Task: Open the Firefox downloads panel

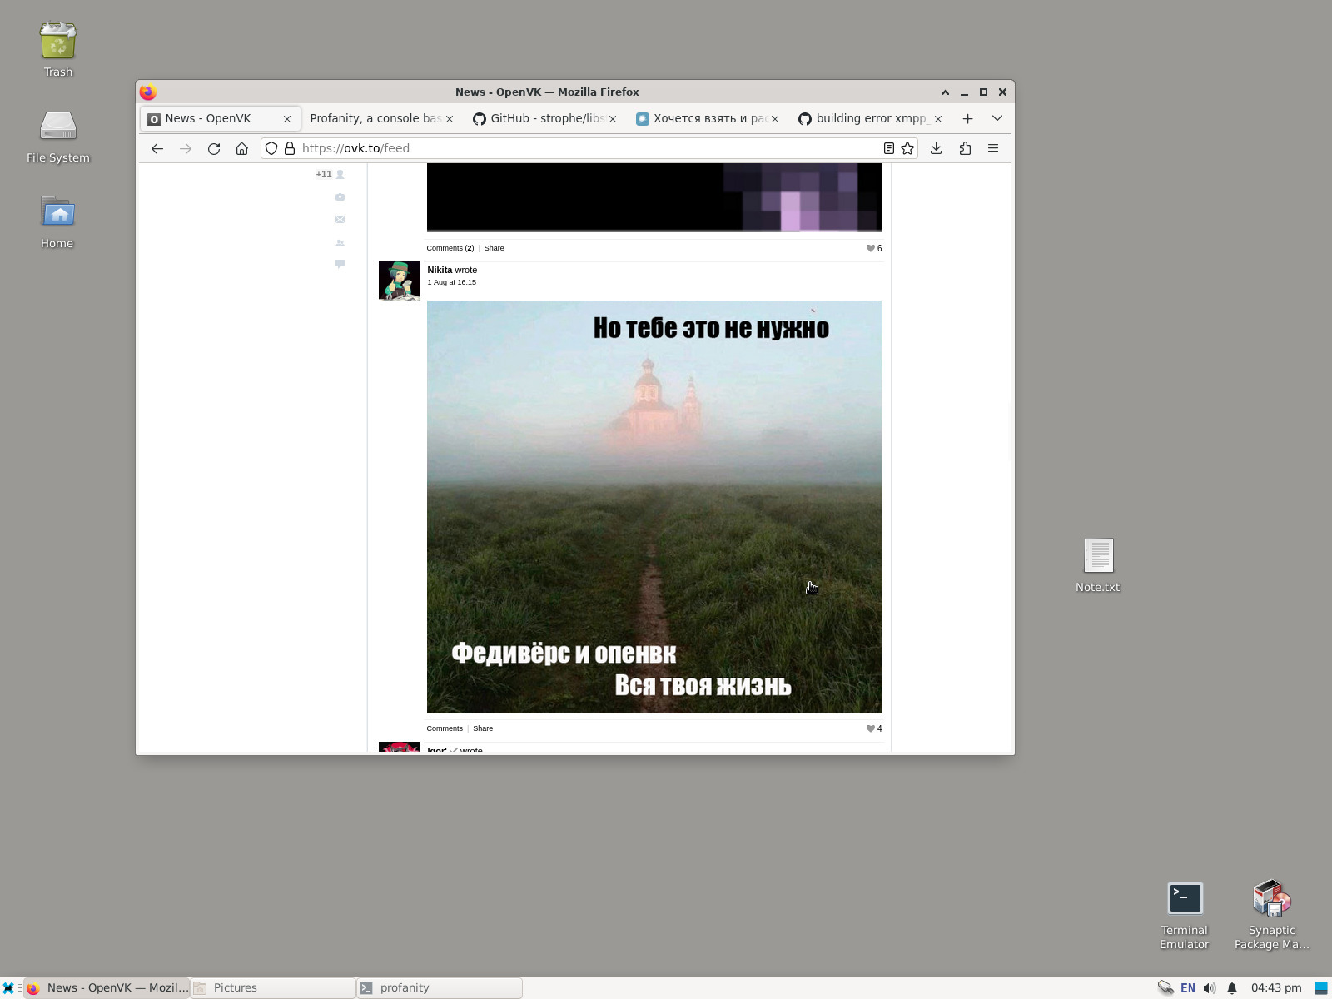Action: point(937,148)
